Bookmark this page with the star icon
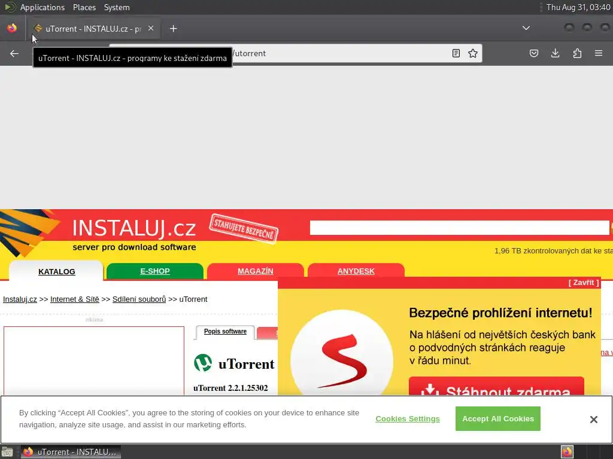The width and height of the screenshot is (613, 459). coord(473,53)
